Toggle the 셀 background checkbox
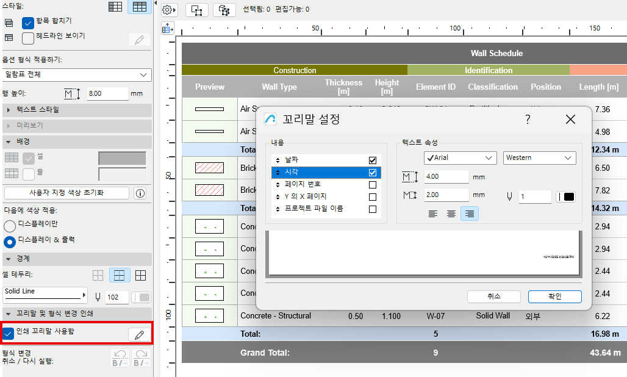Viewport: 627px width, 377px height. 29,159
